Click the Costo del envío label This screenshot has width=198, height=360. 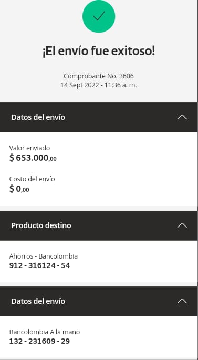click(x=32, y=179)
